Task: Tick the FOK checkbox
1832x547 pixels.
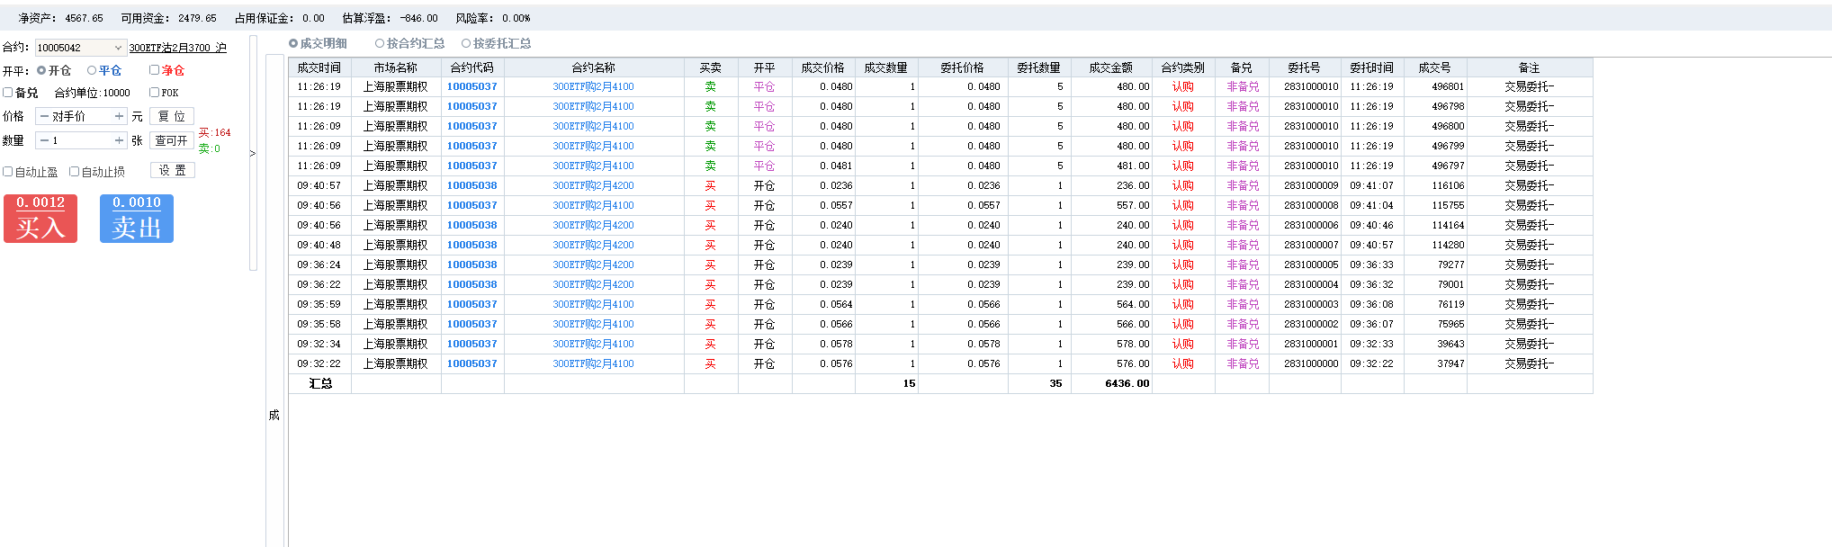Action: pyautogui.click(x=154, y=92)
